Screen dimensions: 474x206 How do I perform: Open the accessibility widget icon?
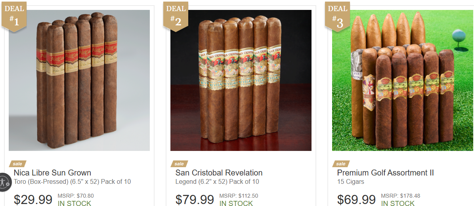click(x=4, y=182)
